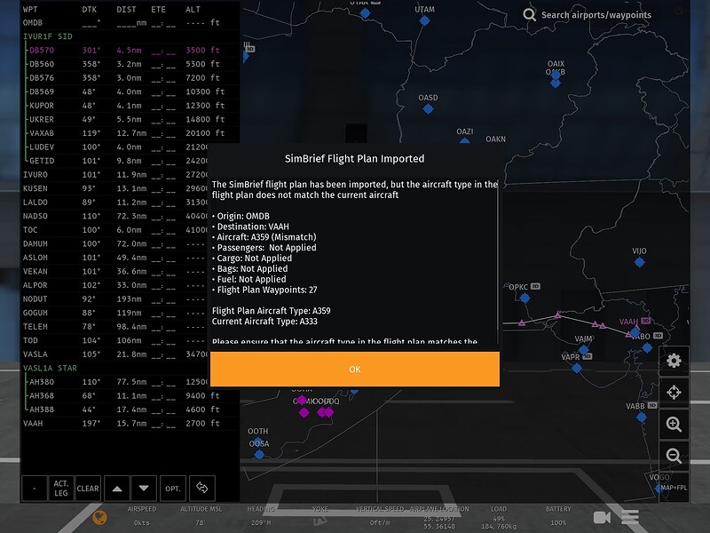This screenshot has width=710, height=533.
Task: Select the IVUR1F SID header row
Action: click(130, 36)
